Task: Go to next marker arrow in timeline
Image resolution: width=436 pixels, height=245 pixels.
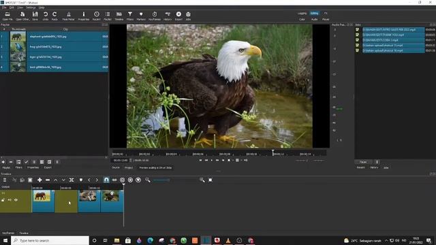Action: click(x=97, y=180)
